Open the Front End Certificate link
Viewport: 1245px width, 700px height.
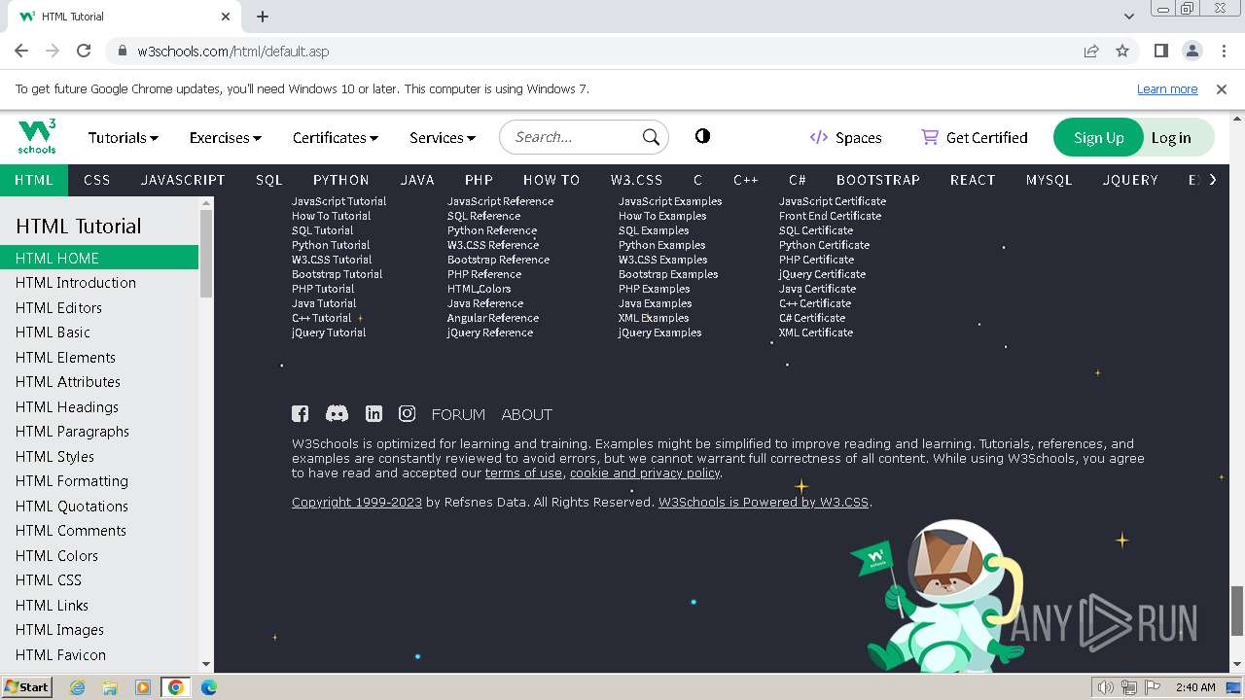tap(831, 216)
